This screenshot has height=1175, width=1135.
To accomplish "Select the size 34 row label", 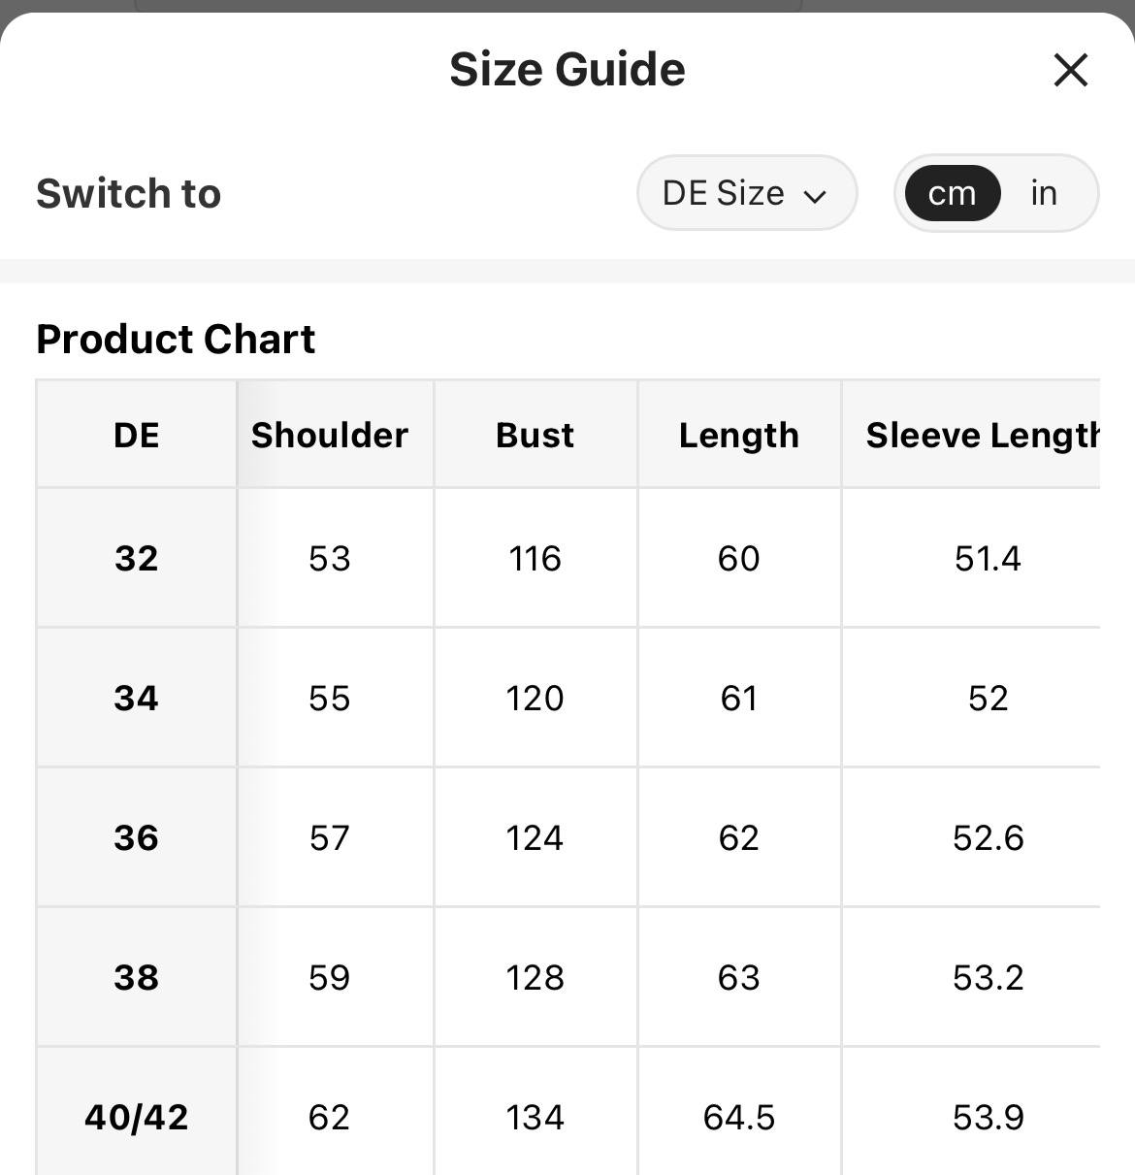I will [137, 698].
